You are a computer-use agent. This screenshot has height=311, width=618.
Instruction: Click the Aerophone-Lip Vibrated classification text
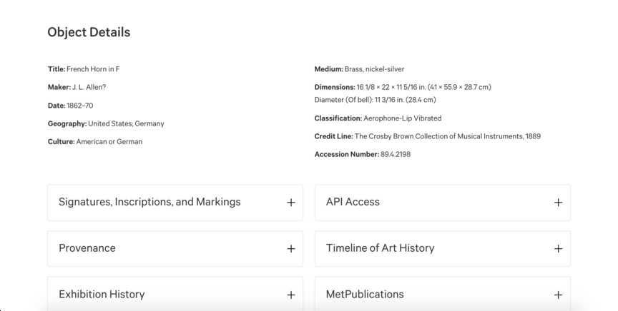(403, 118)
